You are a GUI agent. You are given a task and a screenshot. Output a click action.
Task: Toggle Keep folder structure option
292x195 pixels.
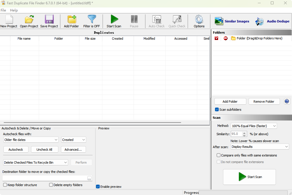click(x=5, y=185)
